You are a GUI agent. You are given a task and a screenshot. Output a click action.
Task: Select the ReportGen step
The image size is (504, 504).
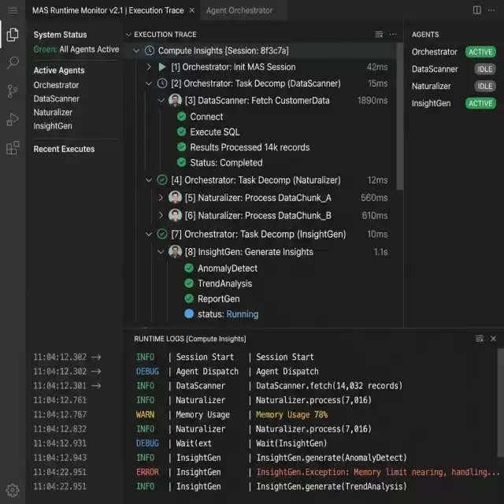(219, 298)
